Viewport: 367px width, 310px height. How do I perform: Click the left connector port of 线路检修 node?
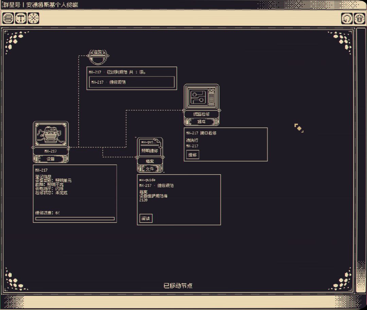tap(184, 110)
